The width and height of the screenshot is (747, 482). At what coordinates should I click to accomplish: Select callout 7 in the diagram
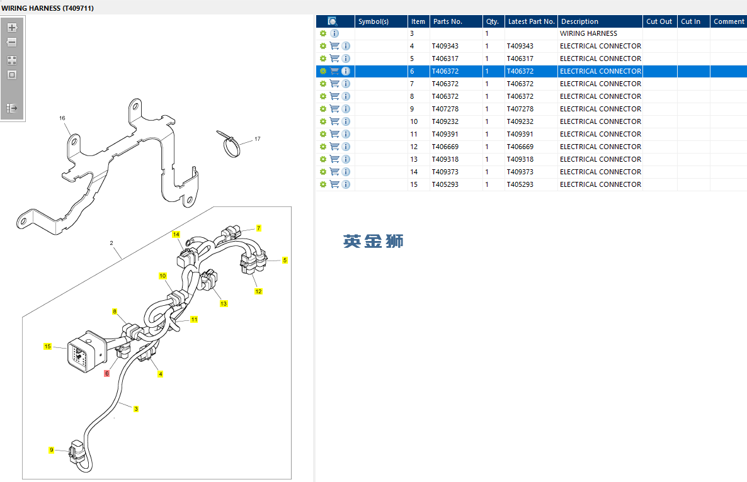(x=259, y=228)
